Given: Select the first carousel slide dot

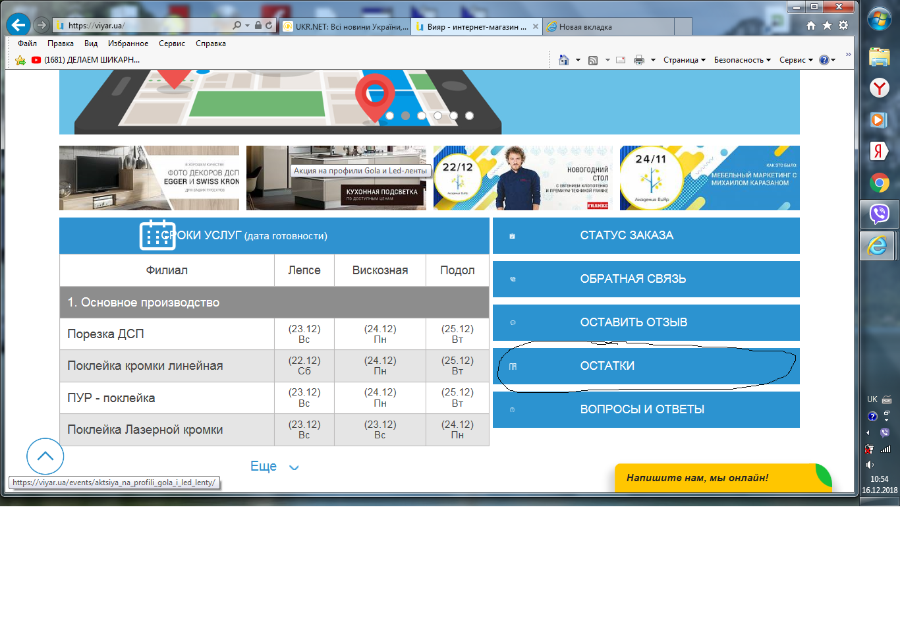Looking at the screenshot, I should click(x=389, y=115).
